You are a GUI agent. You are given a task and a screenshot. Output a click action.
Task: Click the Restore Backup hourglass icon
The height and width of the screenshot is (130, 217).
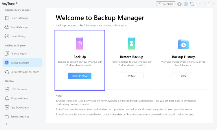pos(132,44)
